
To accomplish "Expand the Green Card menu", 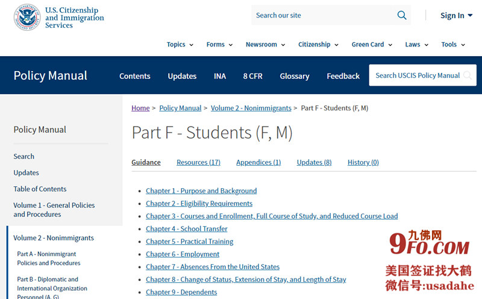I will (372, 45).
